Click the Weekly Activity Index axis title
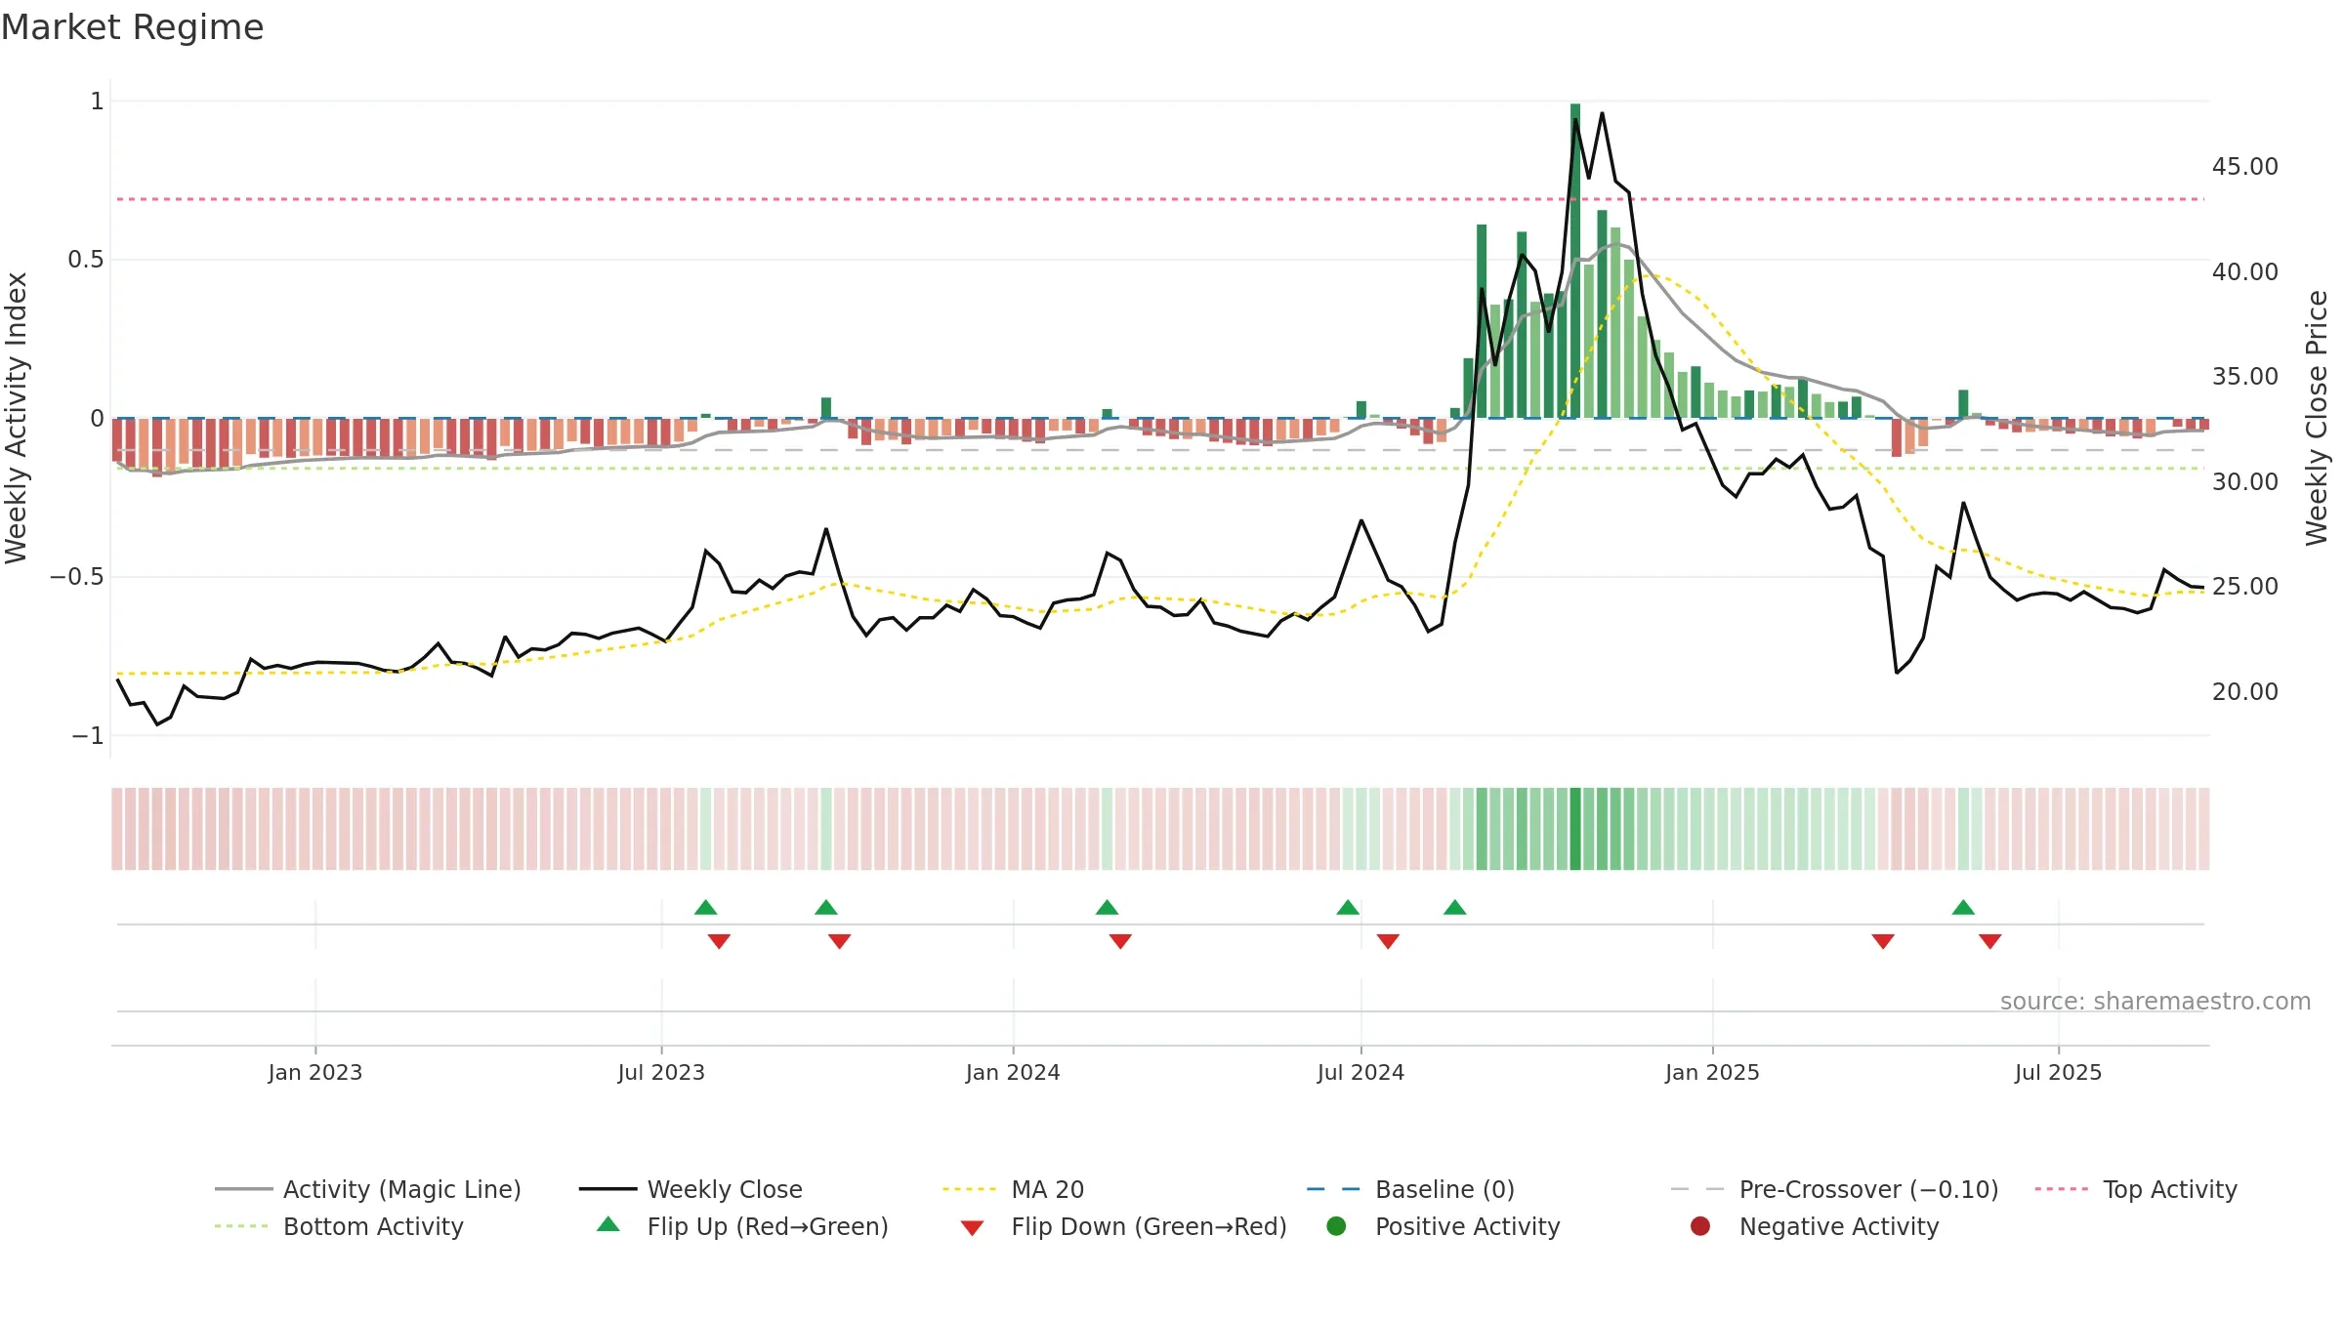Screen dimensions: 2344x1318 (x=17, y=418)
